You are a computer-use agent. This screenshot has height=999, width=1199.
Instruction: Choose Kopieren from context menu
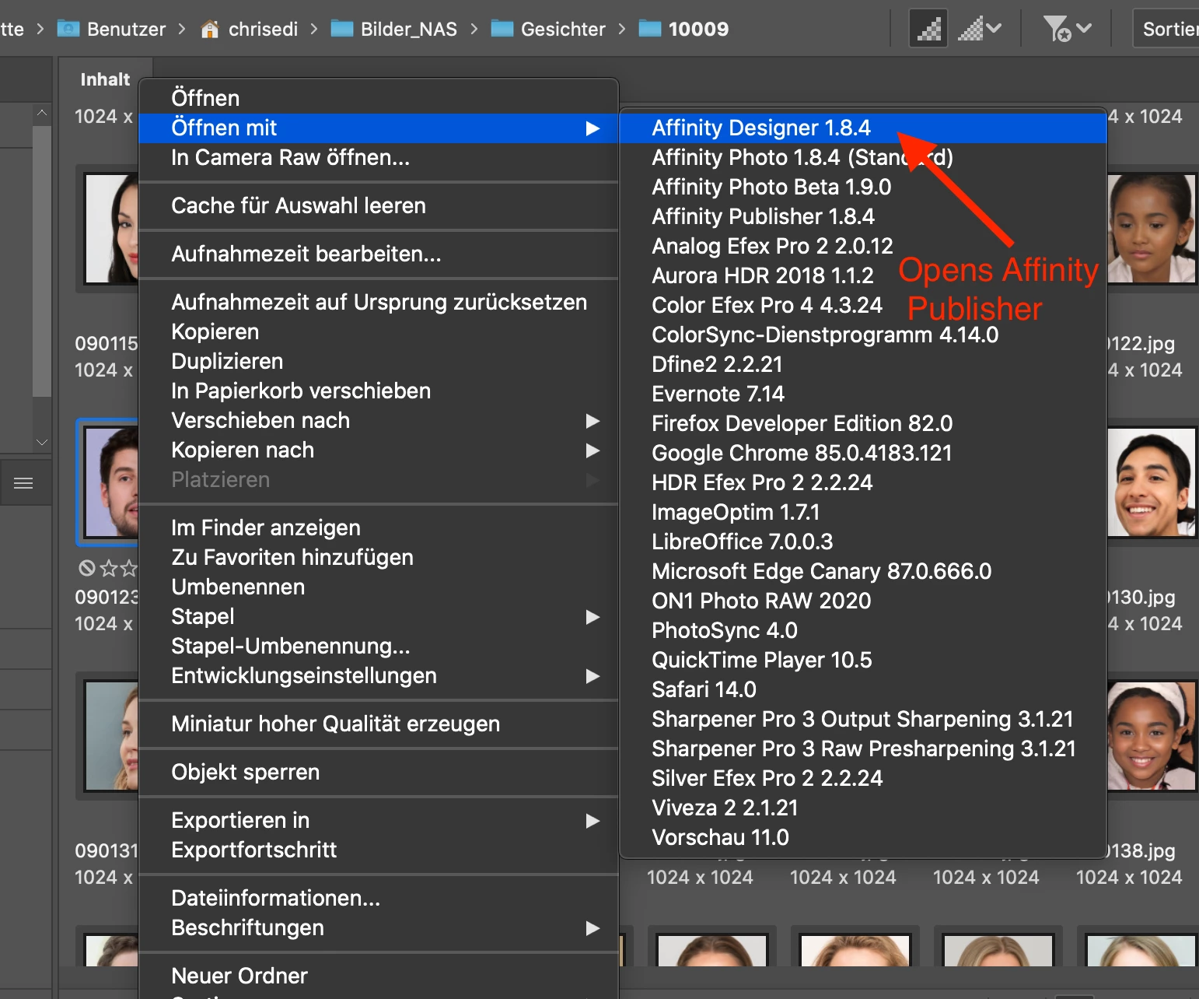(x=379, y=331)
